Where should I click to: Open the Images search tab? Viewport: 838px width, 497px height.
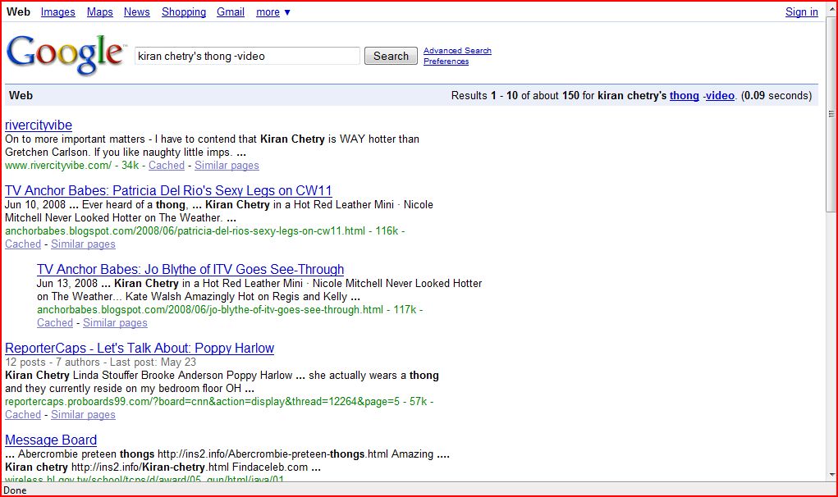[x=57, y=11]
